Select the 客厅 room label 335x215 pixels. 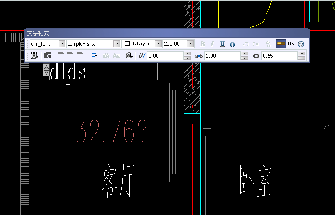(118, 180)
